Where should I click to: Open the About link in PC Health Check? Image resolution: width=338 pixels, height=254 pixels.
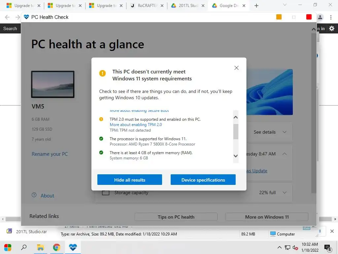coord(48,196)
